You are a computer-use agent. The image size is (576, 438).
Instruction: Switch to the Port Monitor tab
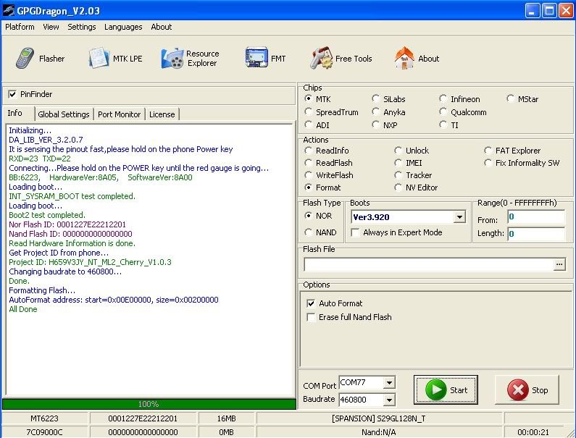(x=119, y=114)
